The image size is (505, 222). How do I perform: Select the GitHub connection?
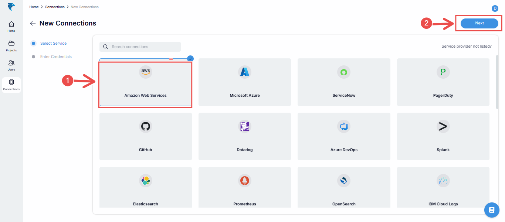pyautogui.click(x=145, y=136)
